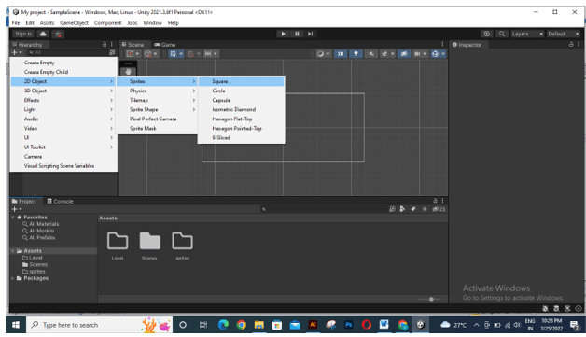
Task: Toggle scene lighting bulb icon
Action: (x=356, y=54)
